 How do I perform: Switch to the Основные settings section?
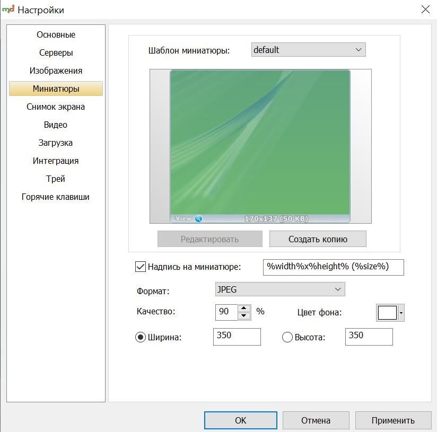tap(56, 34)
